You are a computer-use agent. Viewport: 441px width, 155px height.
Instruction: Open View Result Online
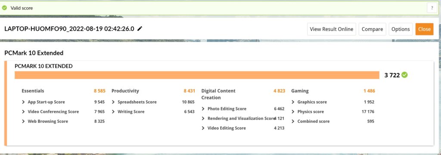pos(331,29)
